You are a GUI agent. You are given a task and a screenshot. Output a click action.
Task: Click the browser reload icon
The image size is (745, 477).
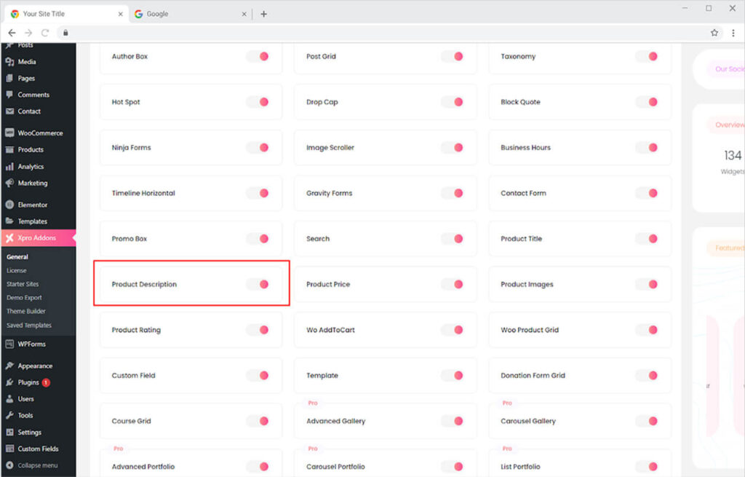tap(45, 33)
